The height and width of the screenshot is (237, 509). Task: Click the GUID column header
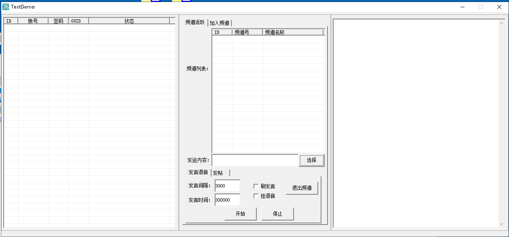point(78,21)
